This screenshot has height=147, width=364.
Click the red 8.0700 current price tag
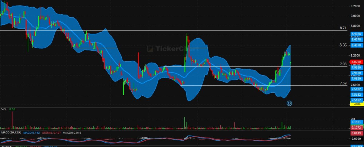tap(356, 62)
